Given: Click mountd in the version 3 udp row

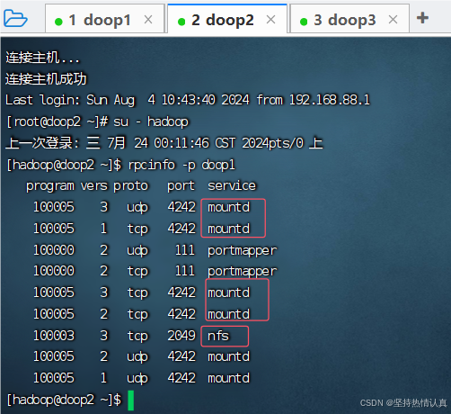Looking at the screenshot, I should pyautogui.click(x=229, y=207).
